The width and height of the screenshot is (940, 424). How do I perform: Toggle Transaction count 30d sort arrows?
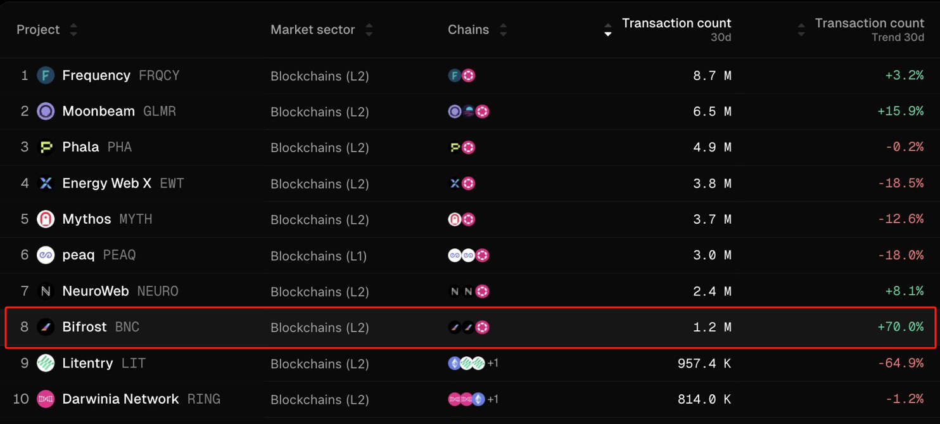607,30
